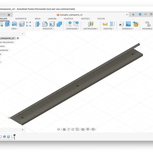Select the Fillet tool

pos(45,24)
